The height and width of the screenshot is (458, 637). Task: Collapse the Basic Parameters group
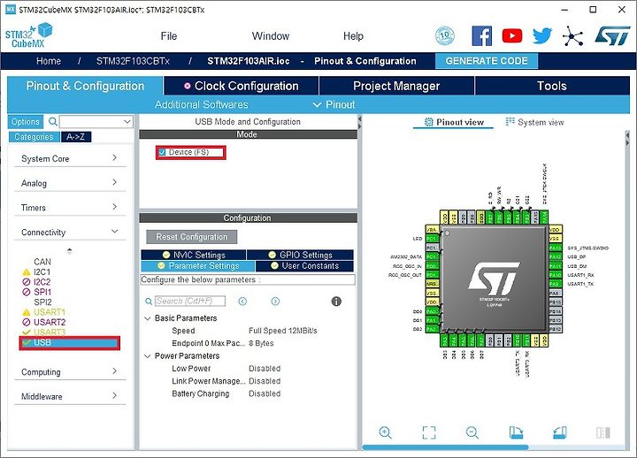click(x=148, y=318)
